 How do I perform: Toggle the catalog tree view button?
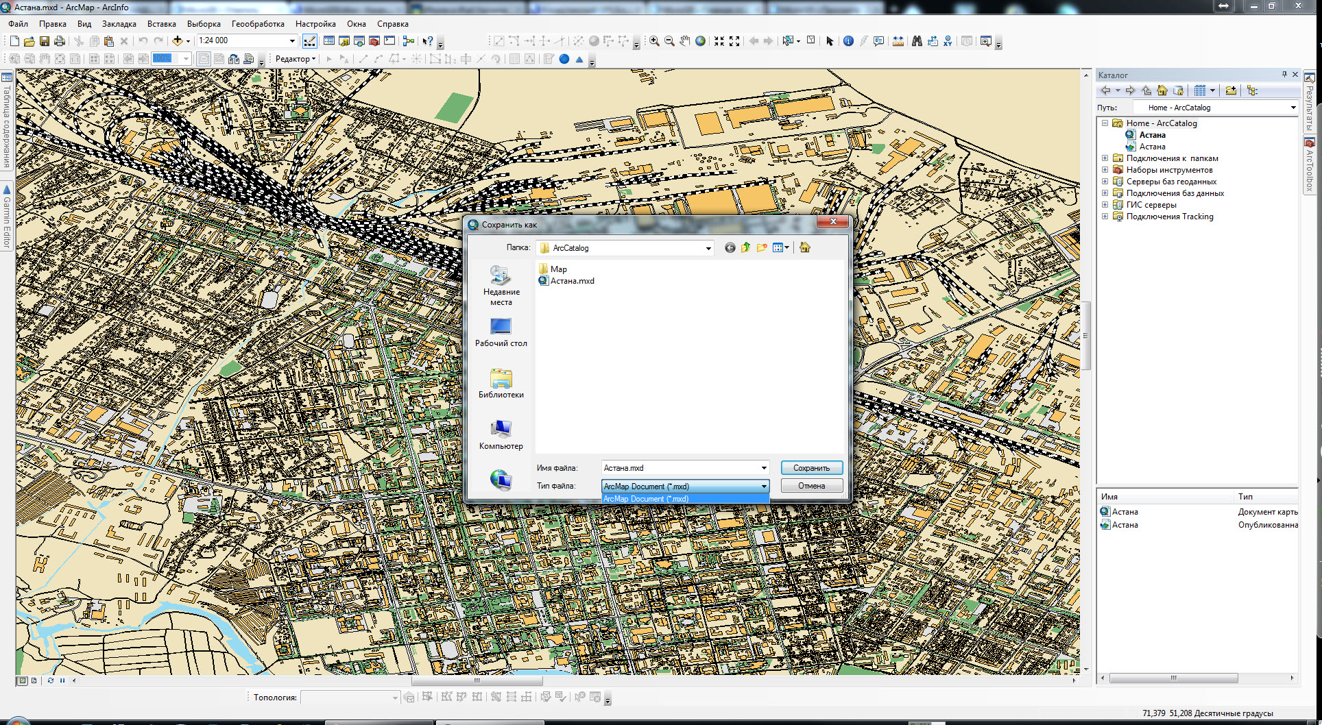[1252, 90]
